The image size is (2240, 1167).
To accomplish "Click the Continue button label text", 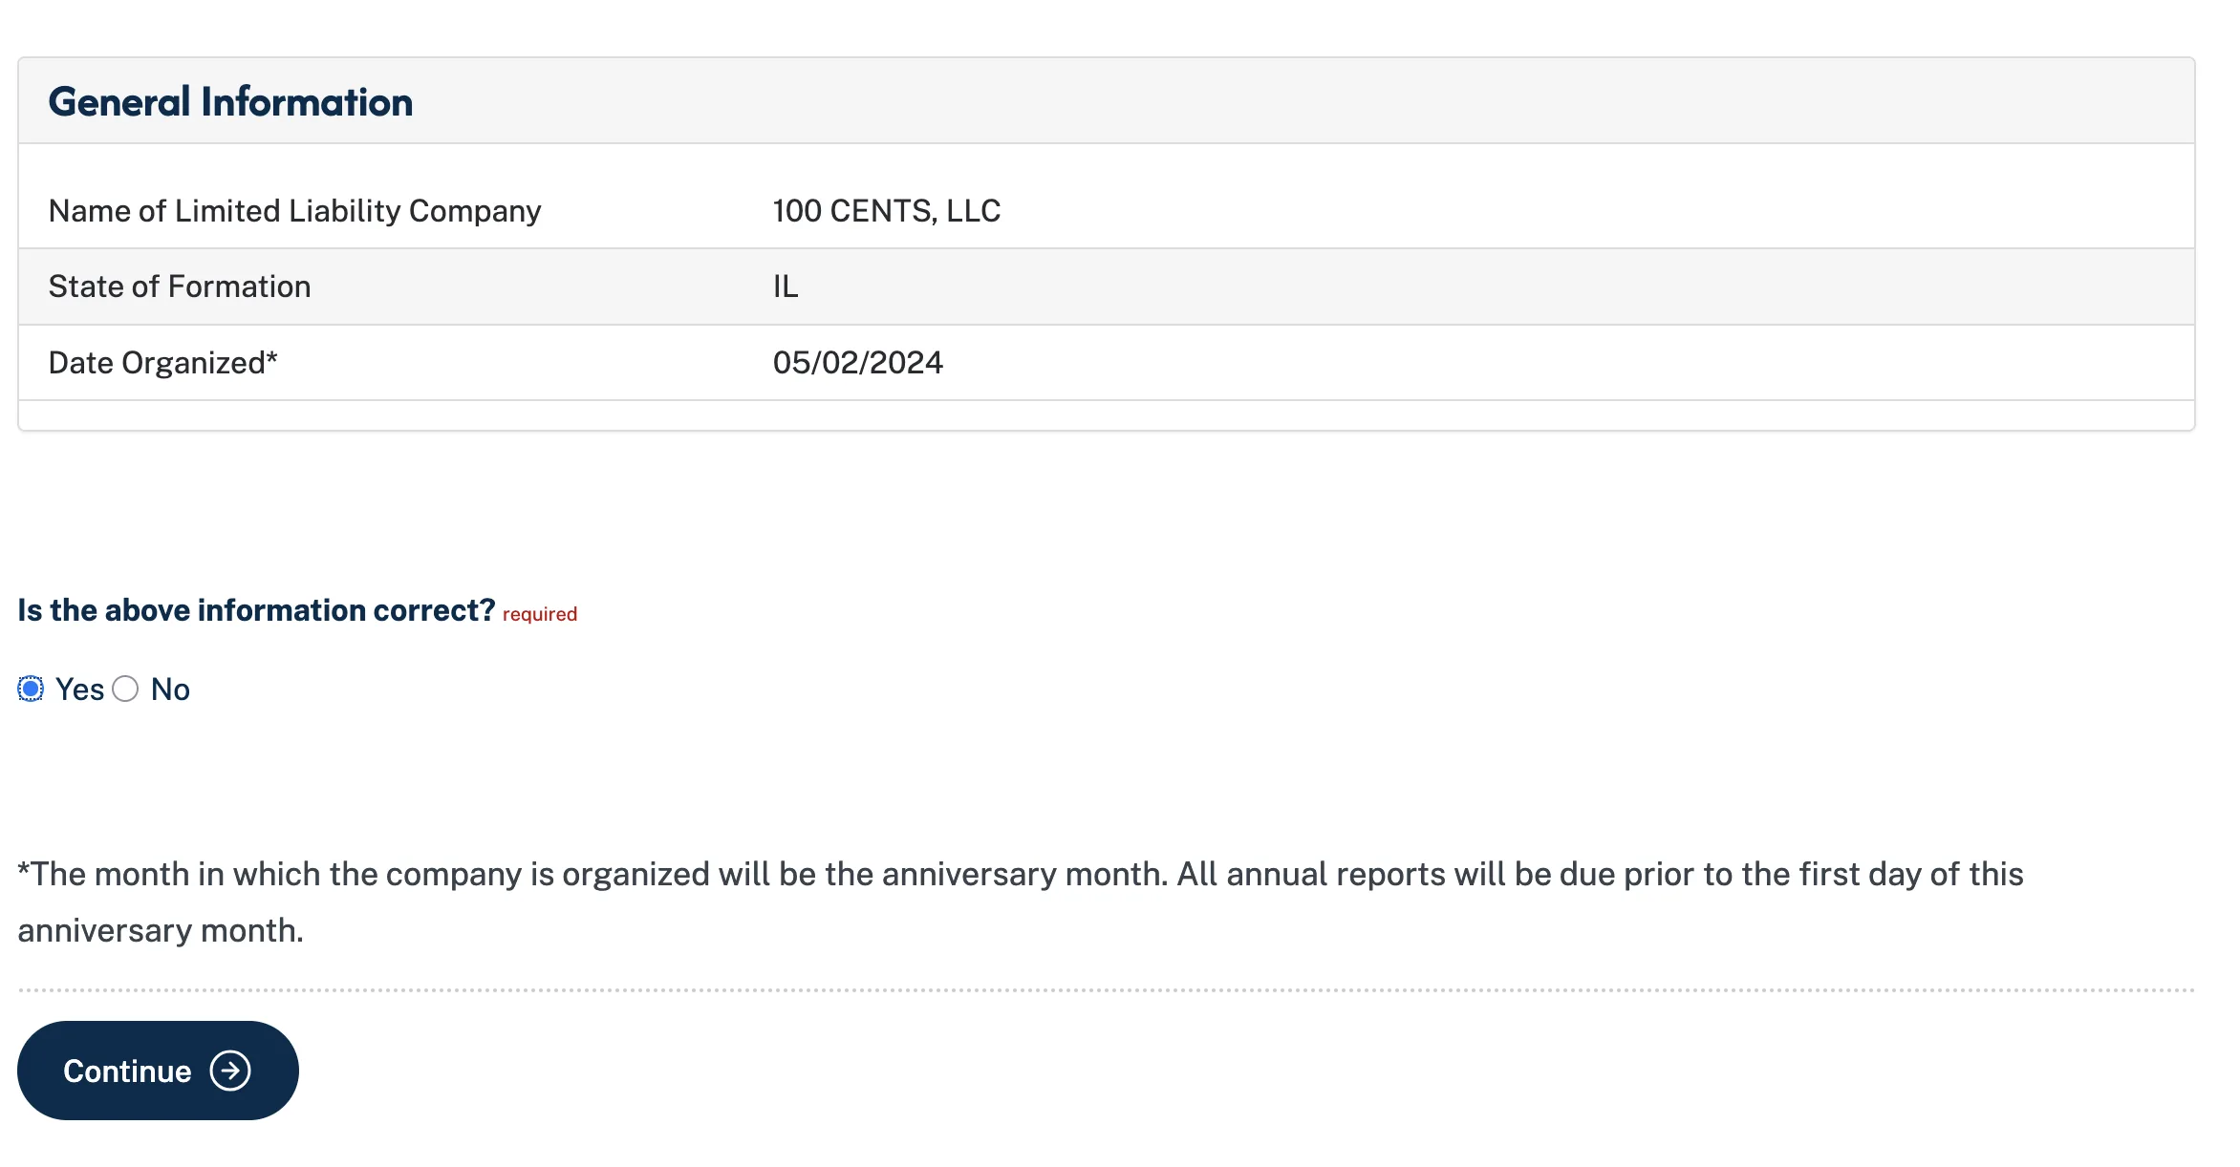I will (126, 1071).
